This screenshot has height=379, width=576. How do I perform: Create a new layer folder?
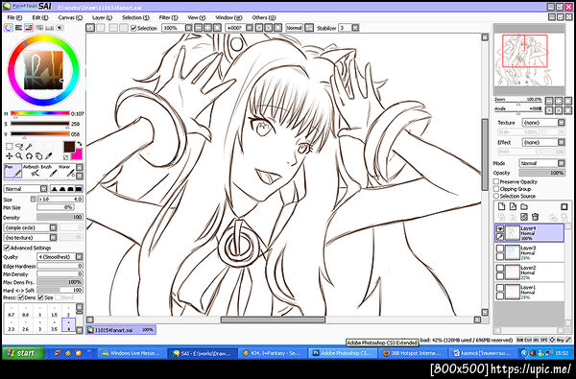tap(524, 206)
